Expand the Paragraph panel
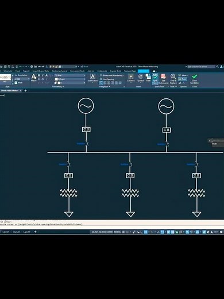Image resolution: width=224 pixels, height=299 pixels. pos(105,87)
